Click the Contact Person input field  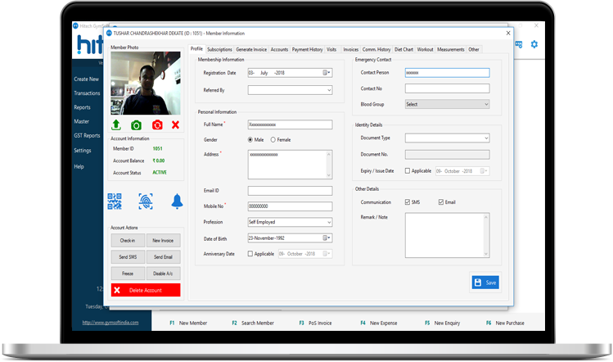click(447, 72)
